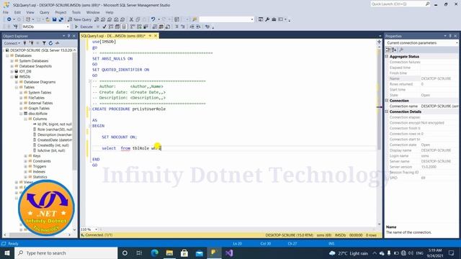Expand the System Databases node
This screenshot has width=461, height=259.
[12, 60]
